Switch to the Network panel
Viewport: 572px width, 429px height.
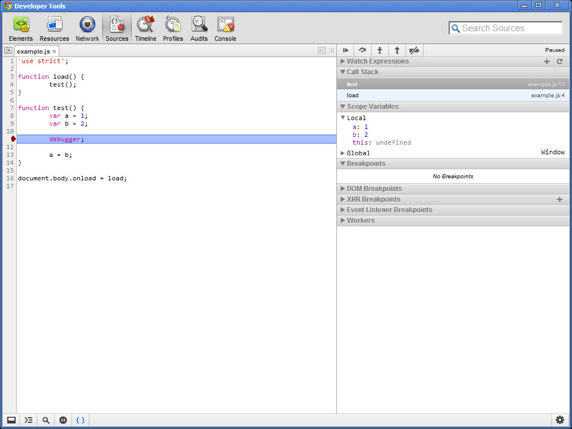(x=87, y=29)
